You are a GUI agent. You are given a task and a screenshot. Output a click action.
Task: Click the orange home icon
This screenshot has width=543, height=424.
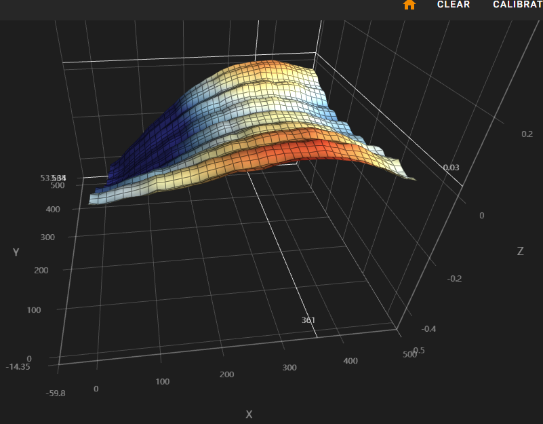(x=409, y=5)
